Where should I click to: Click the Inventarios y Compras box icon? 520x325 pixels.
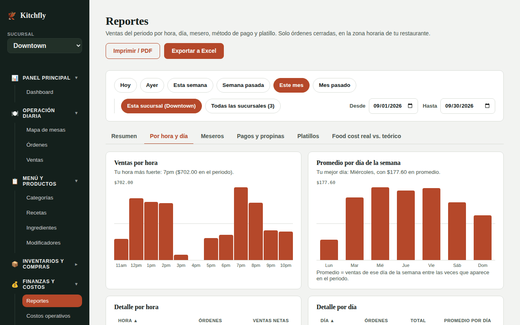click(x=15, y=264)
